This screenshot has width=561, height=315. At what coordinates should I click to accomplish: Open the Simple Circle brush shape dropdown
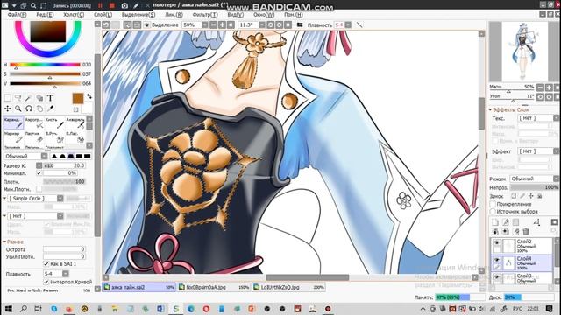pos(35,199)
